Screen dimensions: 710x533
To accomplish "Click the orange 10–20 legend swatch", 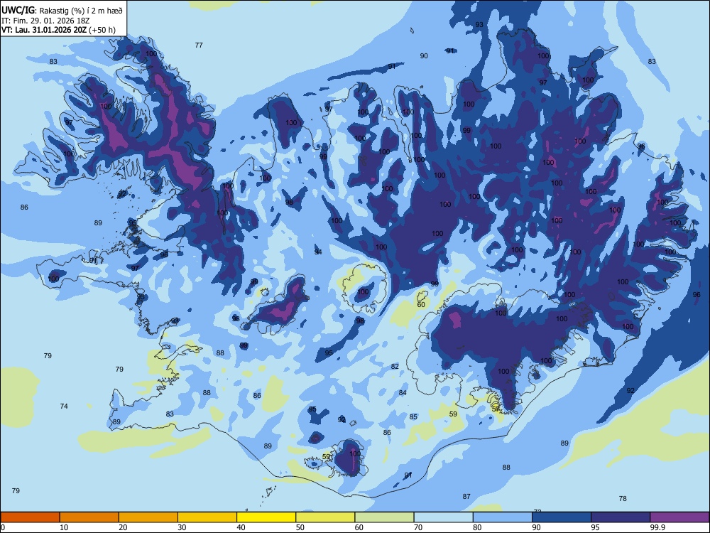I will point(89,517).
